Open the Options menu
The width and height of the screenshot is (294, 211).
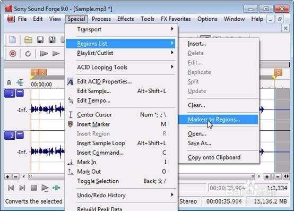207,19
